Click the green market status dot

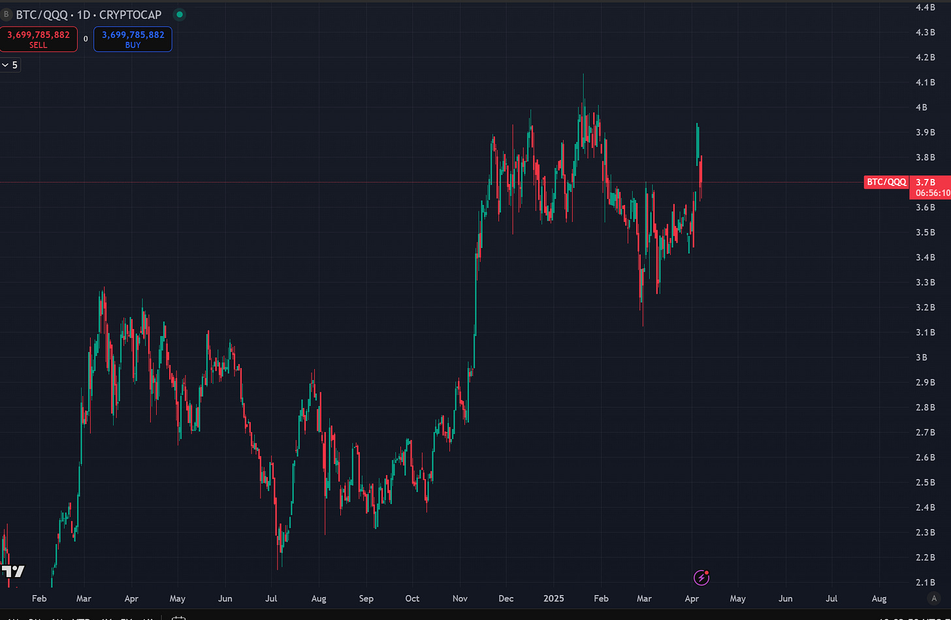point(180,14)
